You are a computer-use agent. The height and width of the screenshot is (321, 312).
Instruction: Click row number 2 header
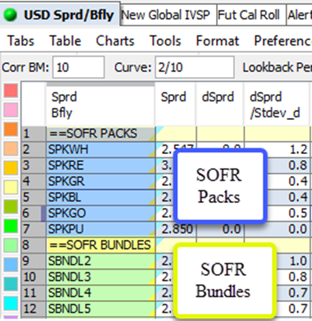click(33, 149)
